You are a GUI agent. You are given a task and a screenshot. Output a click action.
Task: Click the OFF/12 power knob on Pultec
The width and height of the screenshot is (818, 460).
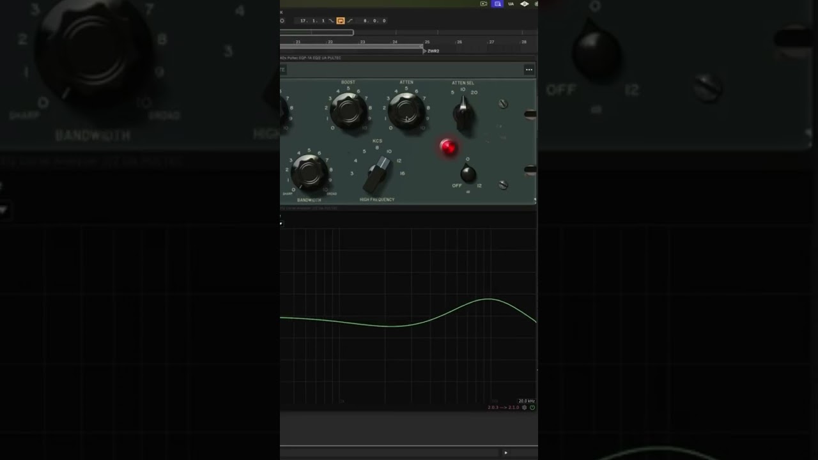[x=468, y=173]
